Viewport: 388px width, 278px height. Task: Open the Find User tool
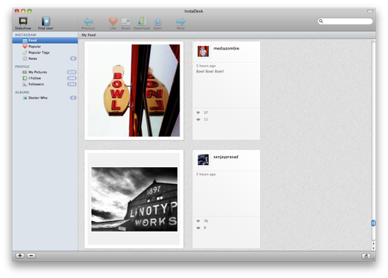click(x=46, y=23)
